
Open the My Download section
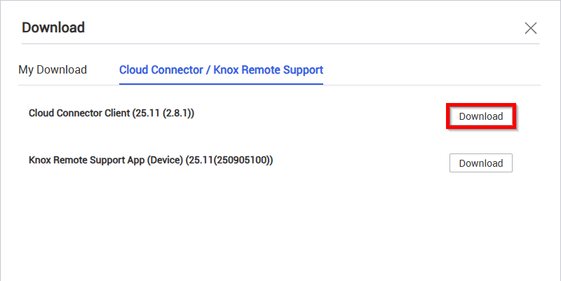(x=53, y=70)
